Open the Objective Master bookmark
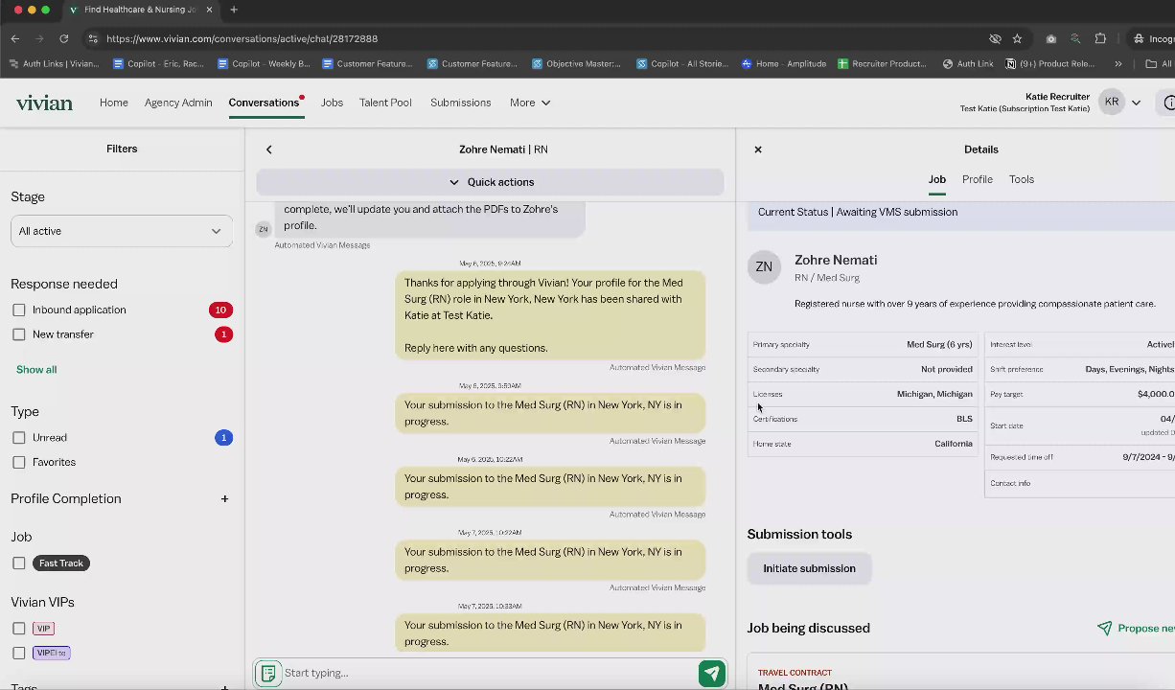The width and height of the screenshot is (1175, 690). [x=576, y=64]
